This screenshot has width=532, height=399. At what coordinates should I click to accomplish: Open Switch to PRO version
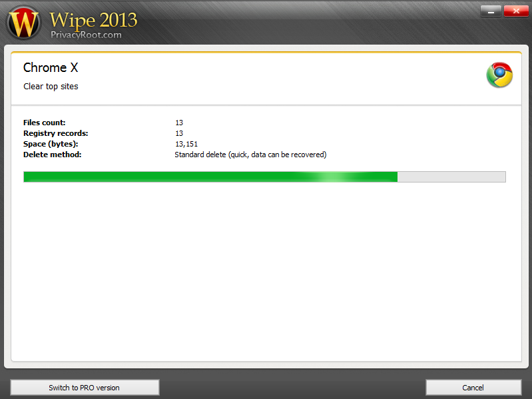click(85, 388)
